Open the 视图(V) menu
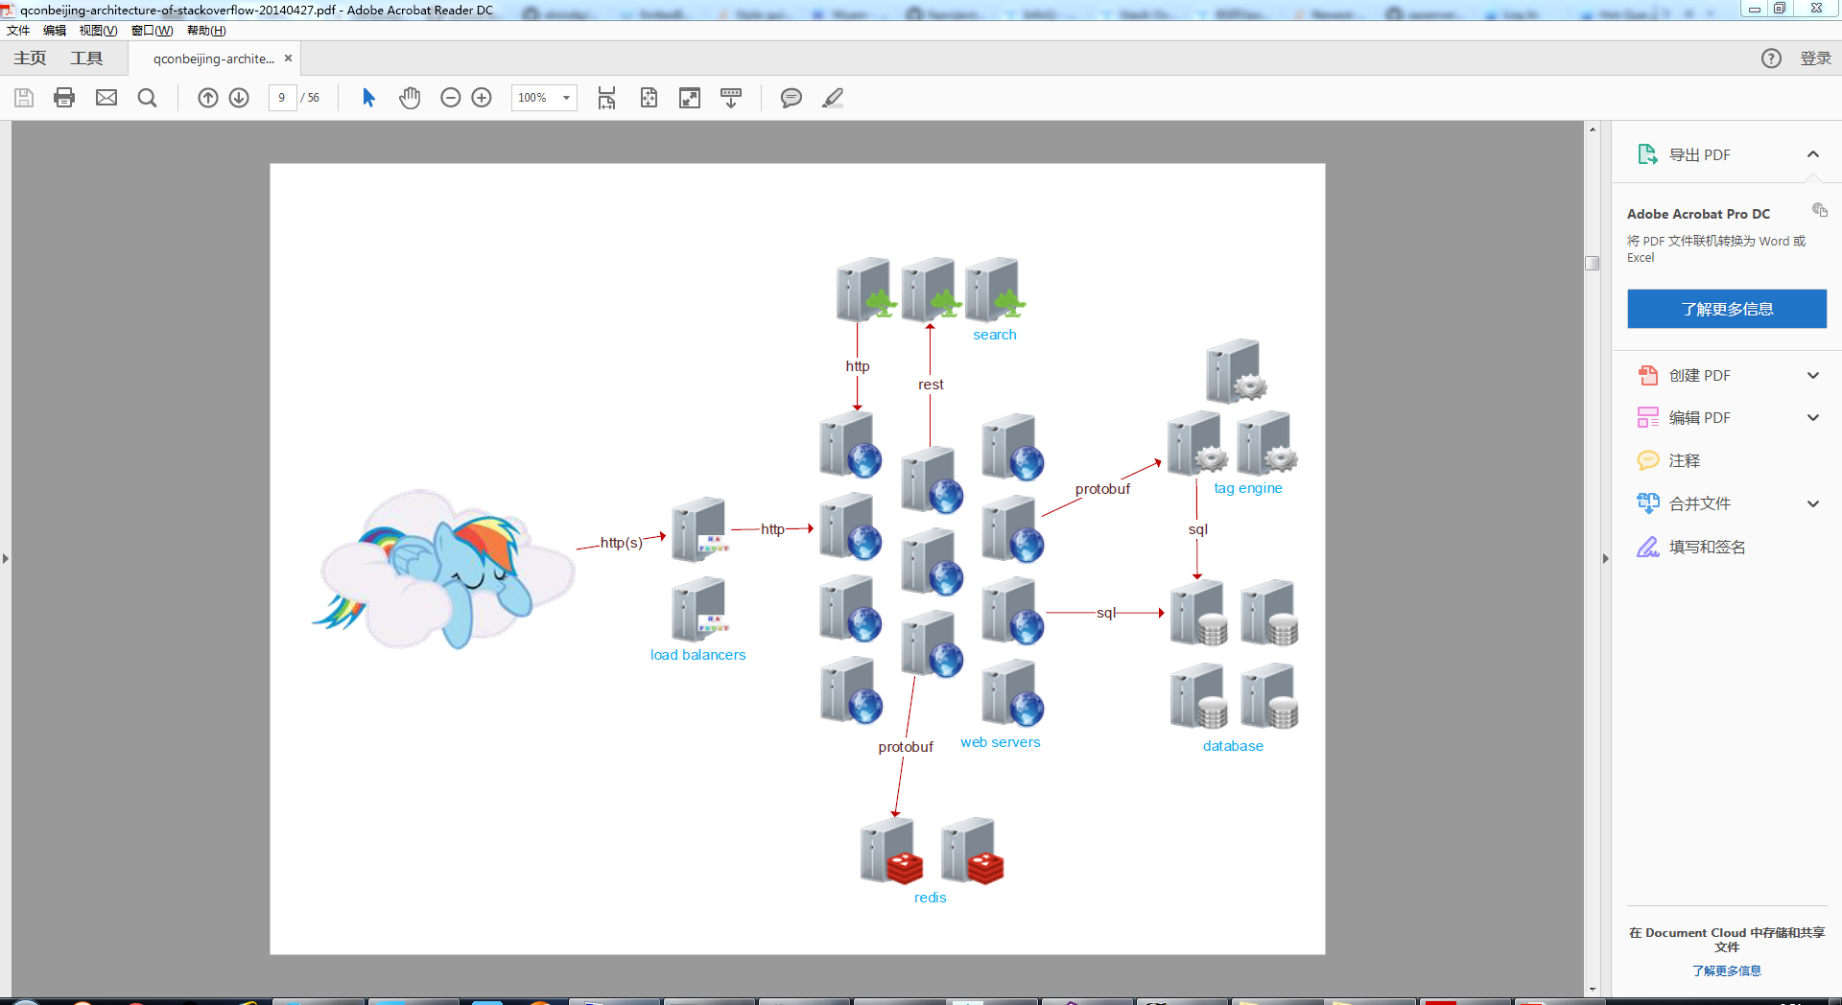The image size is (1842, 1005). (x=98, y=31)
